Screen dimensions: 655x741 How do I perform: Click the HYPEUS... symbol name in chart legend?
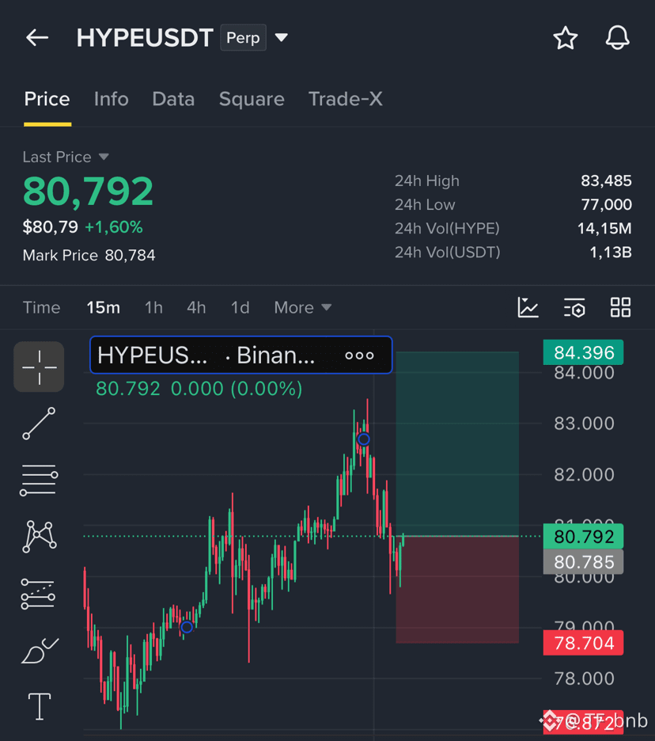point(152,355)
